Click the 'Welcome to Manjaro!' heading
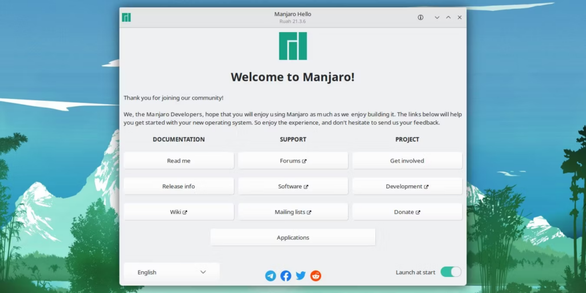This screenshot has height=293, width=586. (x=292, y=77)
